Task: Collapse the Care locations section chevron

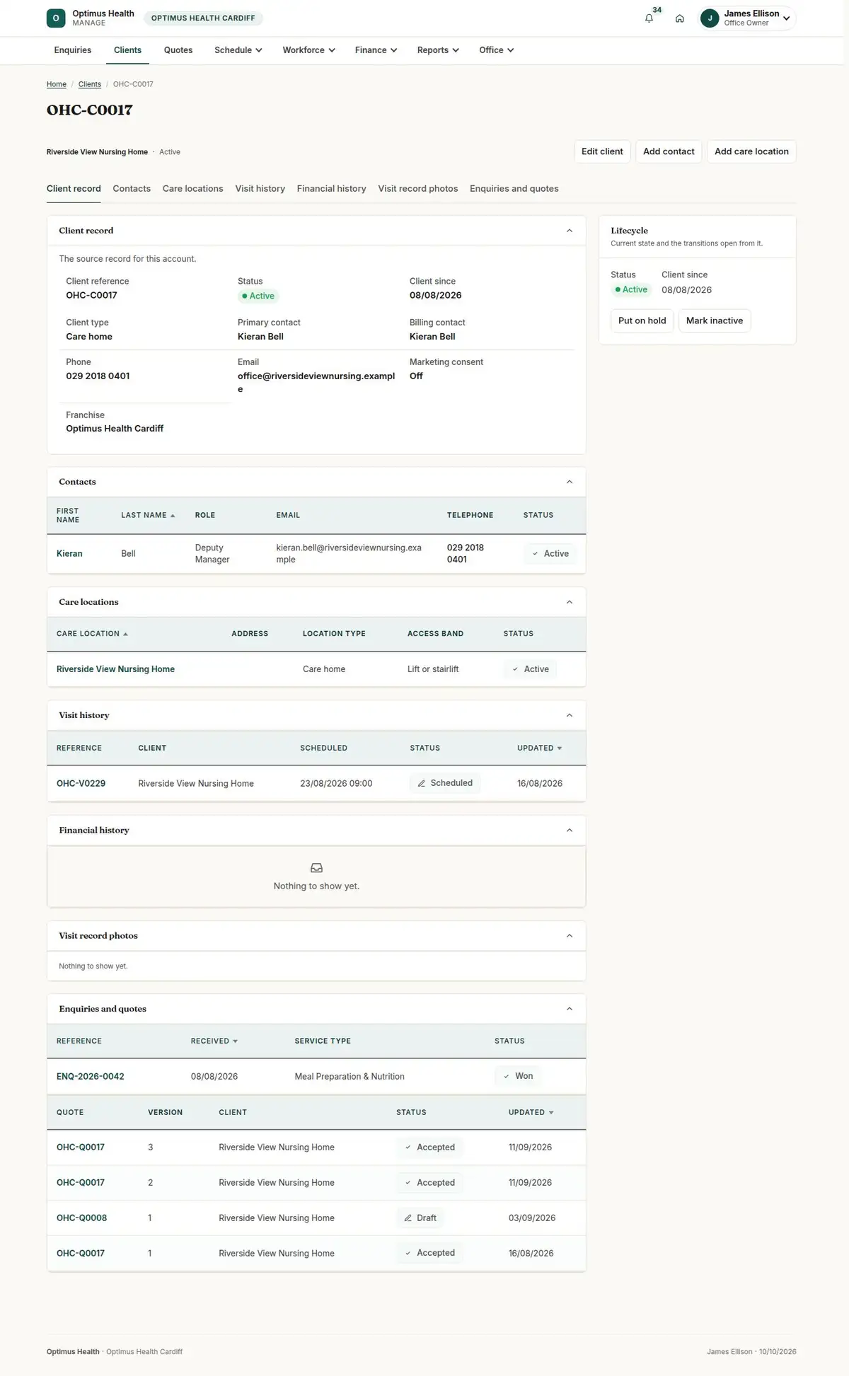Action: (570, 602)
